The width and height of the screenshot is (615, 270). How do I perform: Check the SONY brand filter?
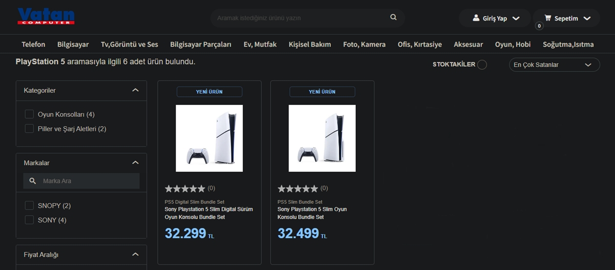tap(30, 220)
